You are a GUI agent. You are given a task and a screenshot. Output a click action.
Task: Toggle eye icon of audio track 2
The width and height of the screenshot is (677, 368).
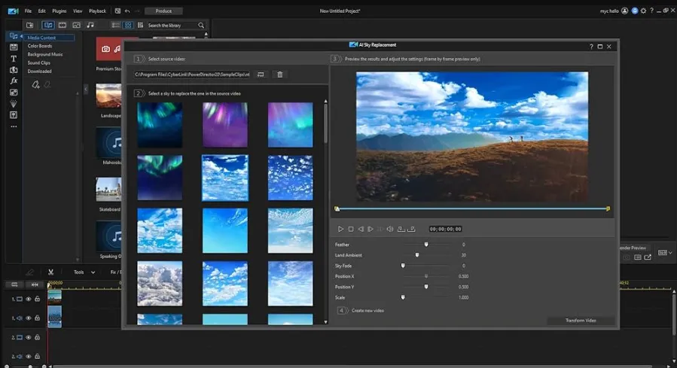(x=29, y=357)
